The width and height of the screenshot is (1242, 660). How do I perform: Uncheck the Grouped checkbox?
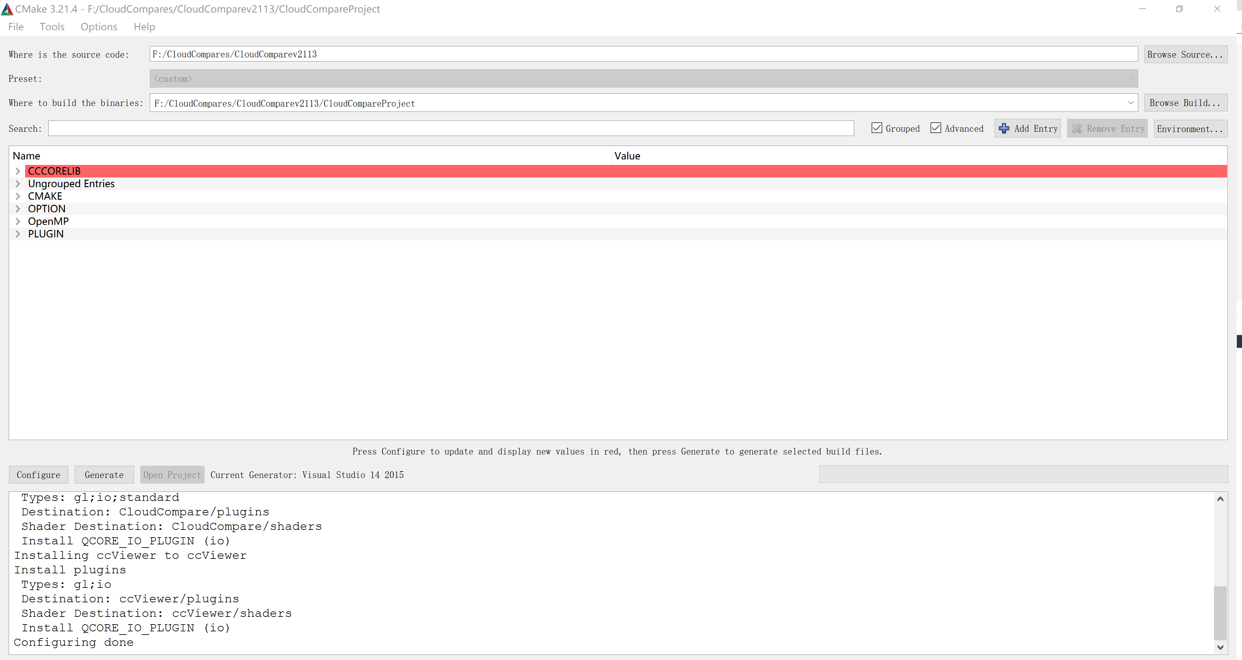coord(876,128)
